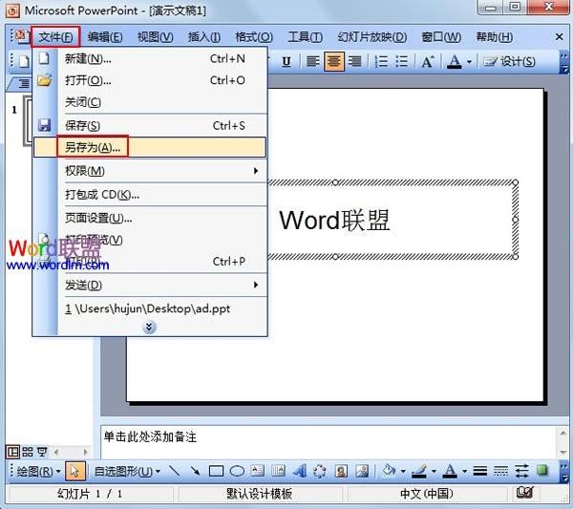Select the Line drawing tool
Image resolution: width=573 pixels, height=509 pixels.
pyautogui.click(x=175, y=471)
